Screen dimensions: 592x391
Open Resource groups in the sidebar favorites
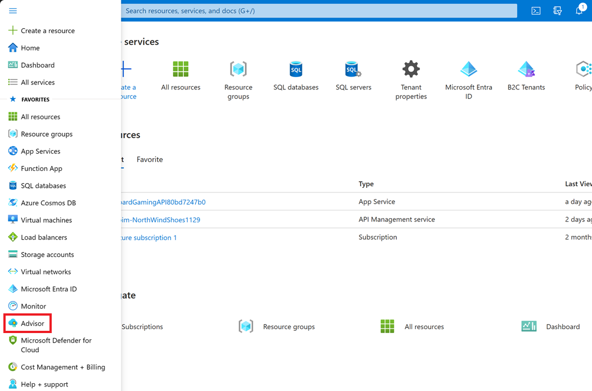[x=47, y=134]
